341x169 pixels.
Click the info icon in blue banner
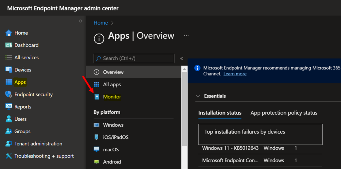coord(197,68)
